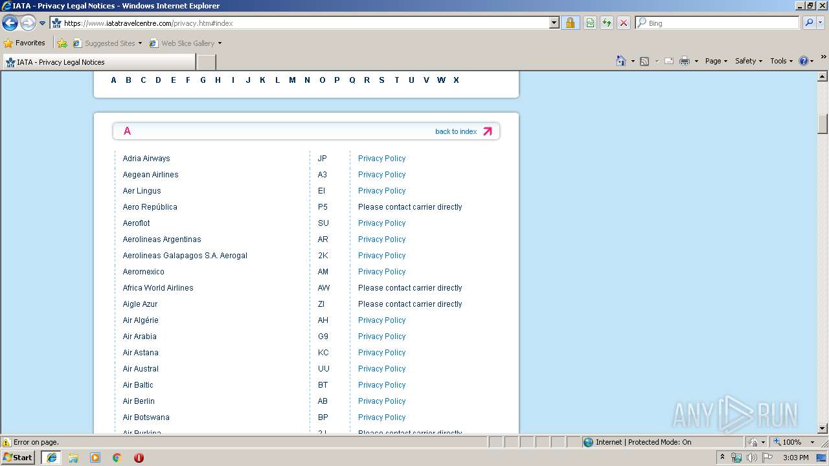
Task: Click the Print icon
Action: 685,61
